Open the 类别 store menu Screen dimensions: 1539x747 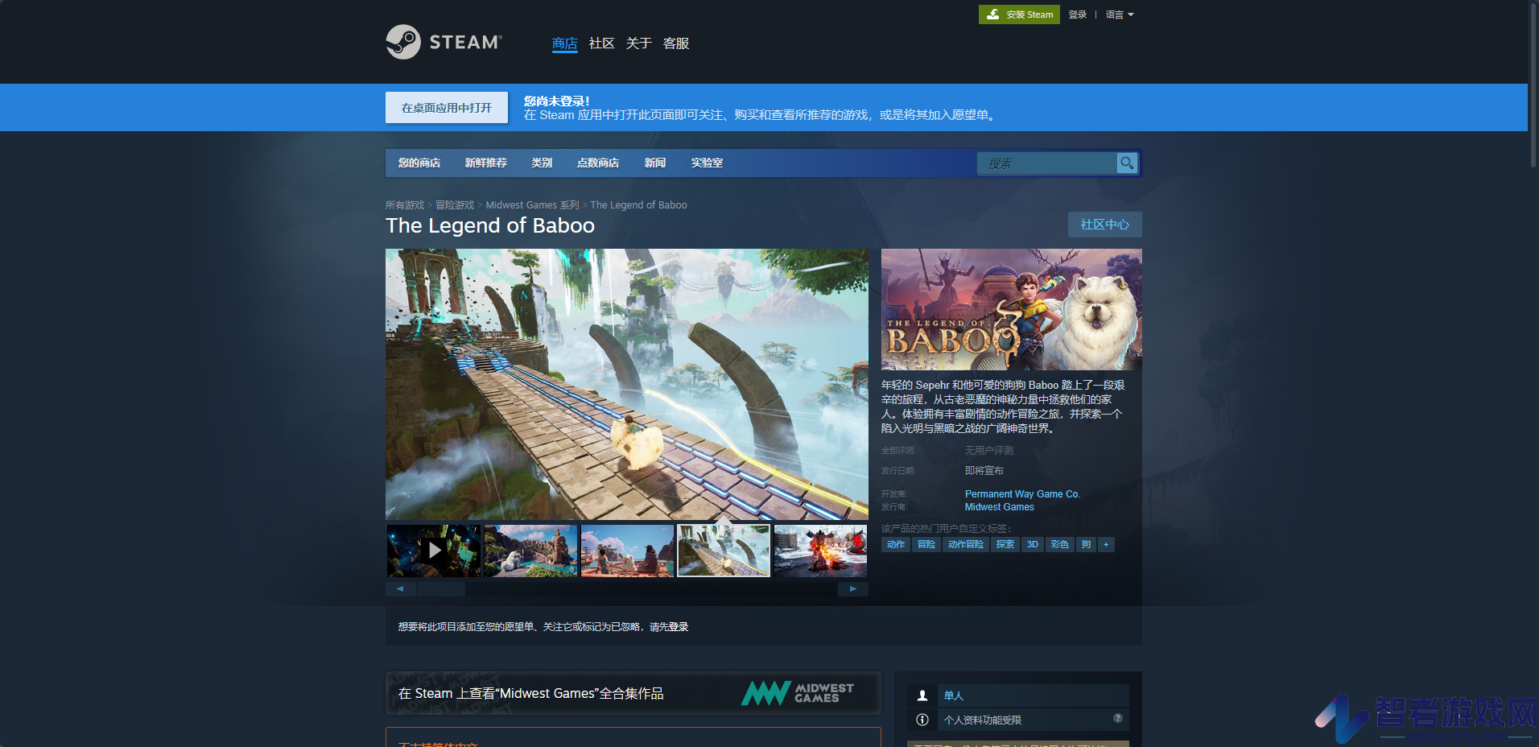[542, 163]
